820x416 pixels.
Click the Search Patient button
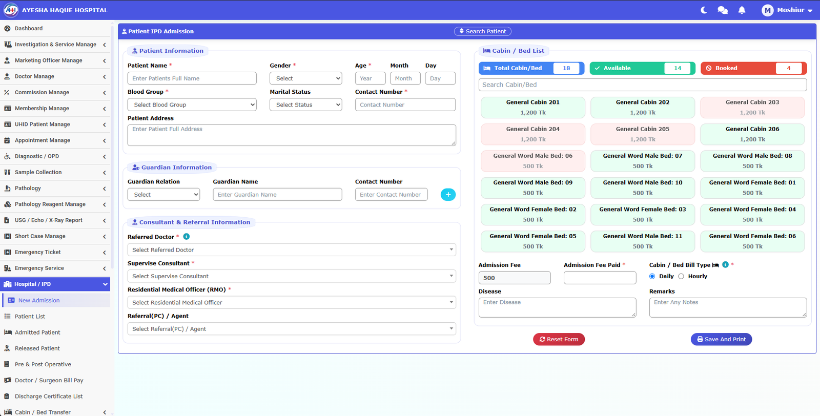[483, 31]
